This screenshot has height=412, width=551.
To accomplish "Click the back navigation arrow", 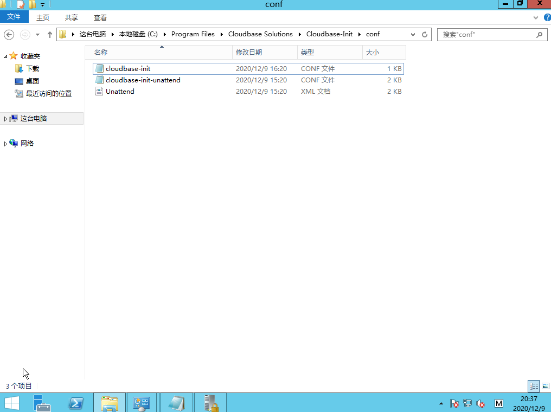I will pos(9,34).
